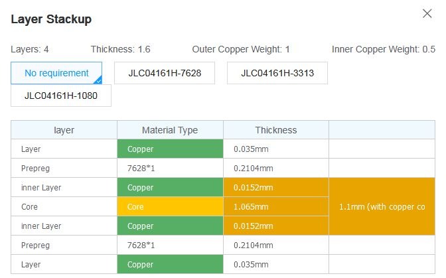446x278 pixels.
Task: Click the 1.065mm core thickness cell
Action: tap(276, 206)
